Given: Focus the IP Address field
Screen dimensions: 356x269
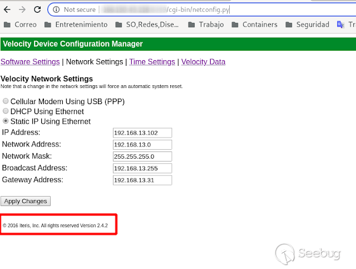Looking at the screenshot, I should [142, 133].
